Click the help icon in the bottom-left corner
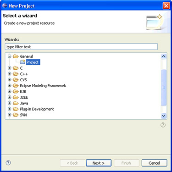Screen dimensions: 172x172 pyautogui.click(x=8, y=163)
